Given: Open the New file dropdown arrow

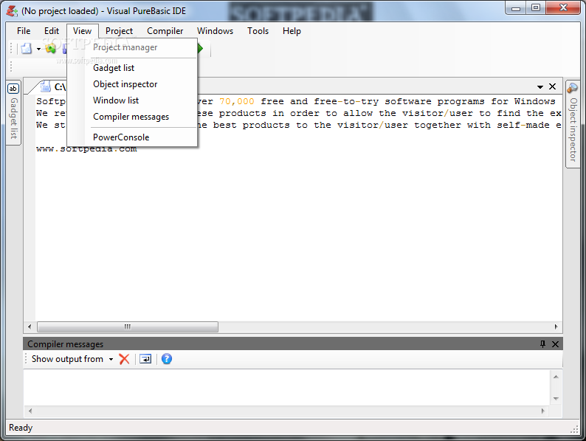Looking at the screenshot, I should click(x=38, y=49).
